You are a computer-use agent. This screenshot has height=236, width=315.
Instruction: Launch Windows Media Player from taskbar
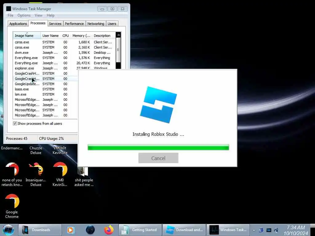[70, 230]
